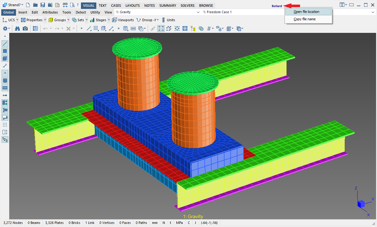377x227 pixels.
Task: Toggle rectangular window selection mode
Action: pyautogui.click(x=161, y=28)
